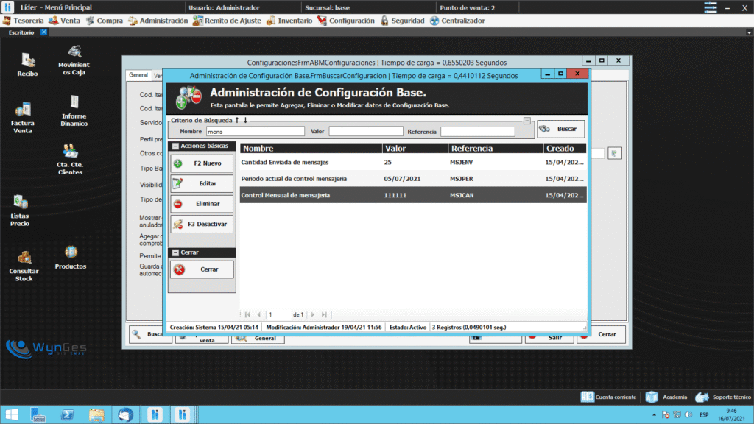Open Cta. Cte. Clientes icon
This screenshot has height=424, width=754.
tap(70, 157)
